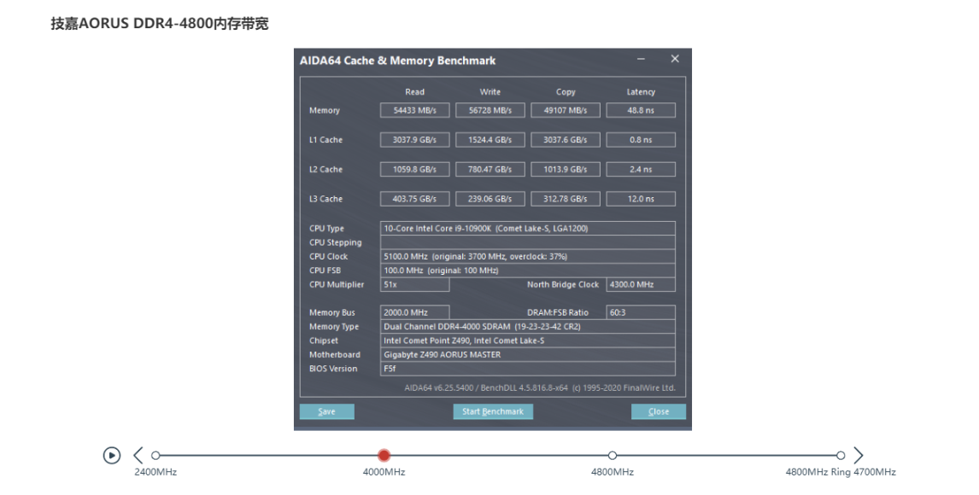Click the L3 Cache row label
This screenshot has width=979, height=495.
[326, 199]
